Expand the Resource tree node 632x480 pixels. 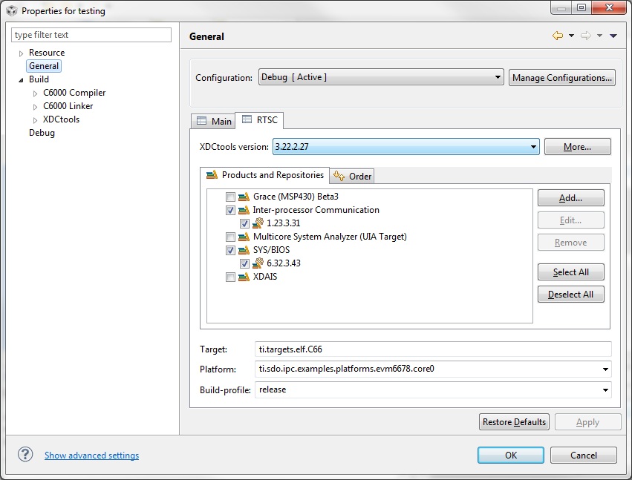coord(22,53)
